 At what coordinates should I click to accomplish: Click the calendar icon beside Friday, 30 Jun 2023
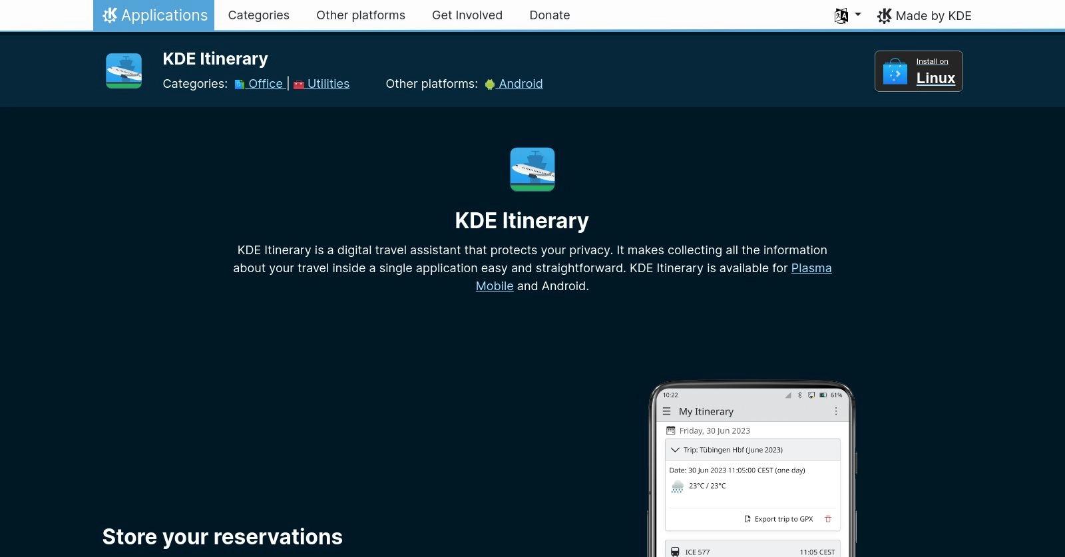point(670,431)
